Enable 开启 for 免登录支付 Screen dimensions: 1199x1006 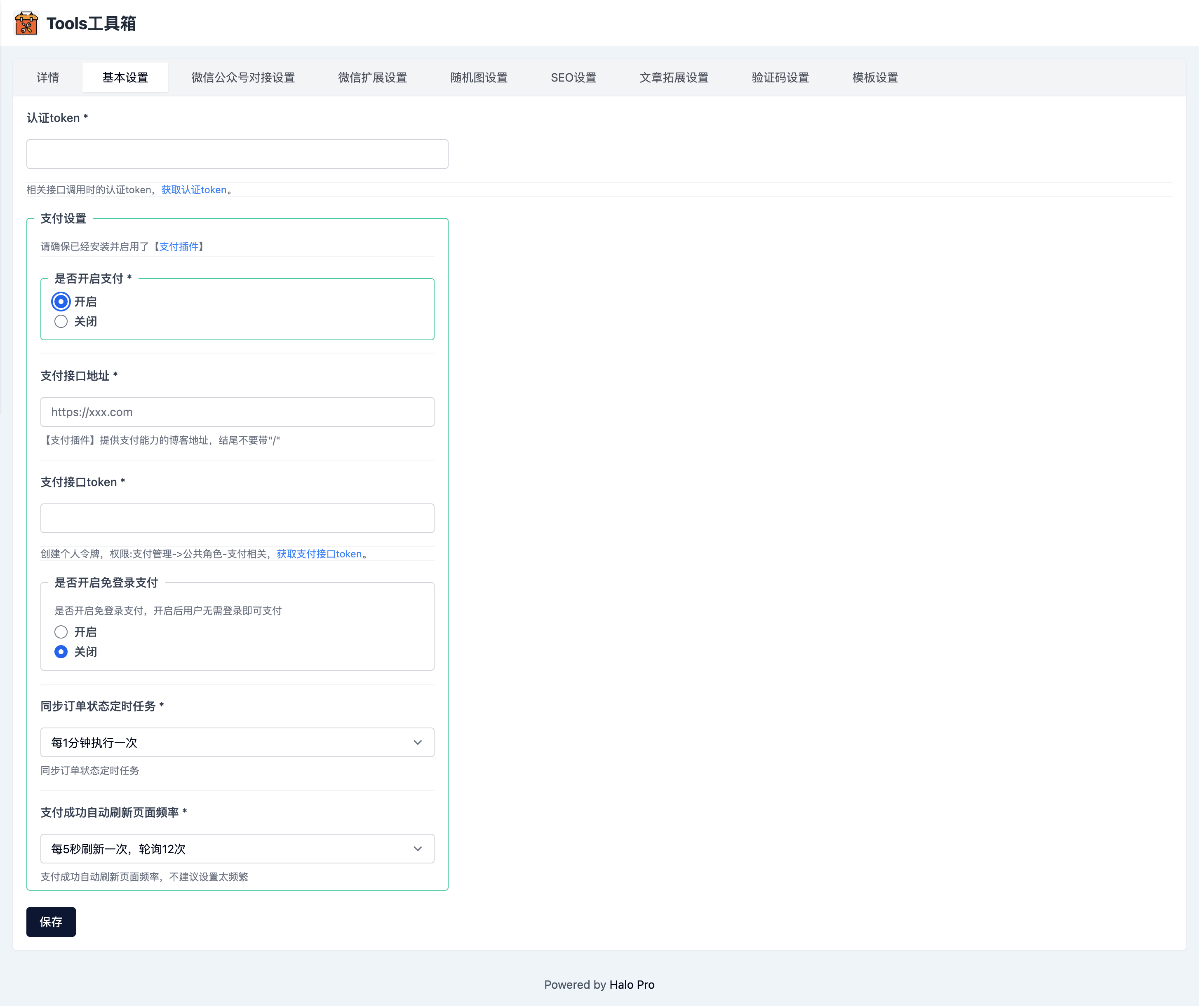[x=61, y=632]
